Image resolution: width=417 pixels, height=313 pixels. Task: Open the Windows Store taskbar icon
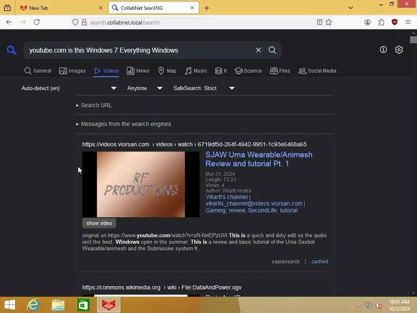(83, 305)
